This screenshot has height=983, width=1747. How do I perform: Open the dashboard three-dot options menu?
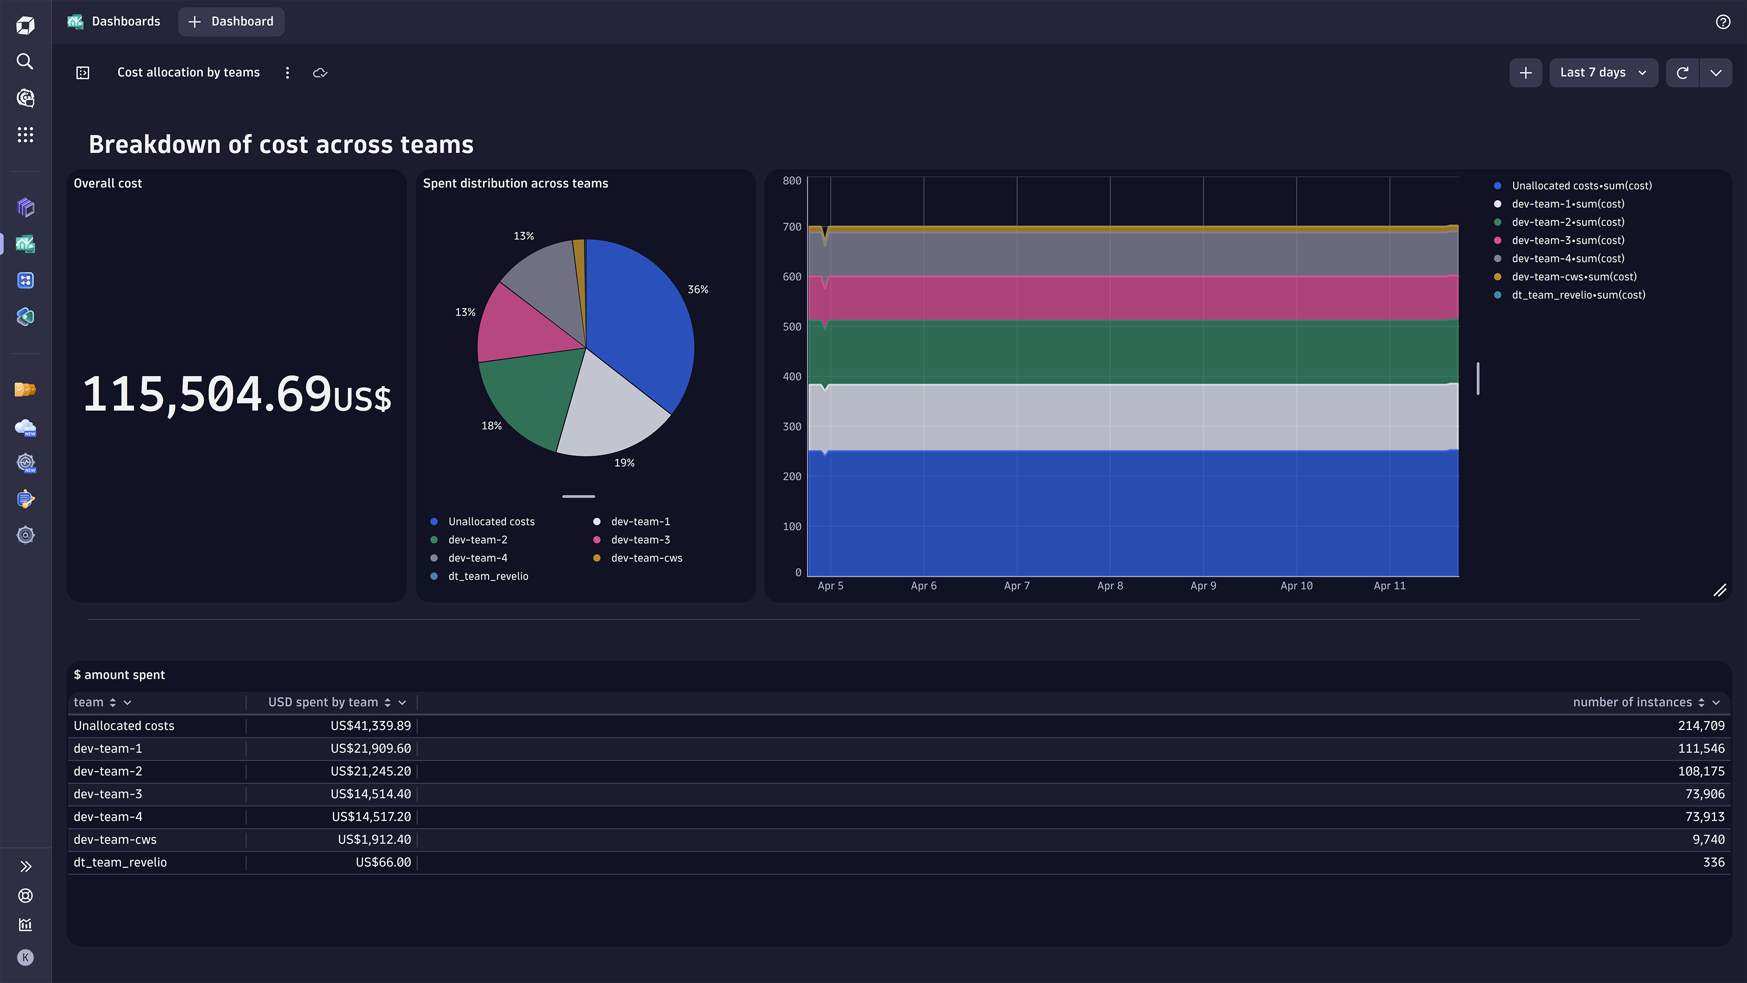287,72
